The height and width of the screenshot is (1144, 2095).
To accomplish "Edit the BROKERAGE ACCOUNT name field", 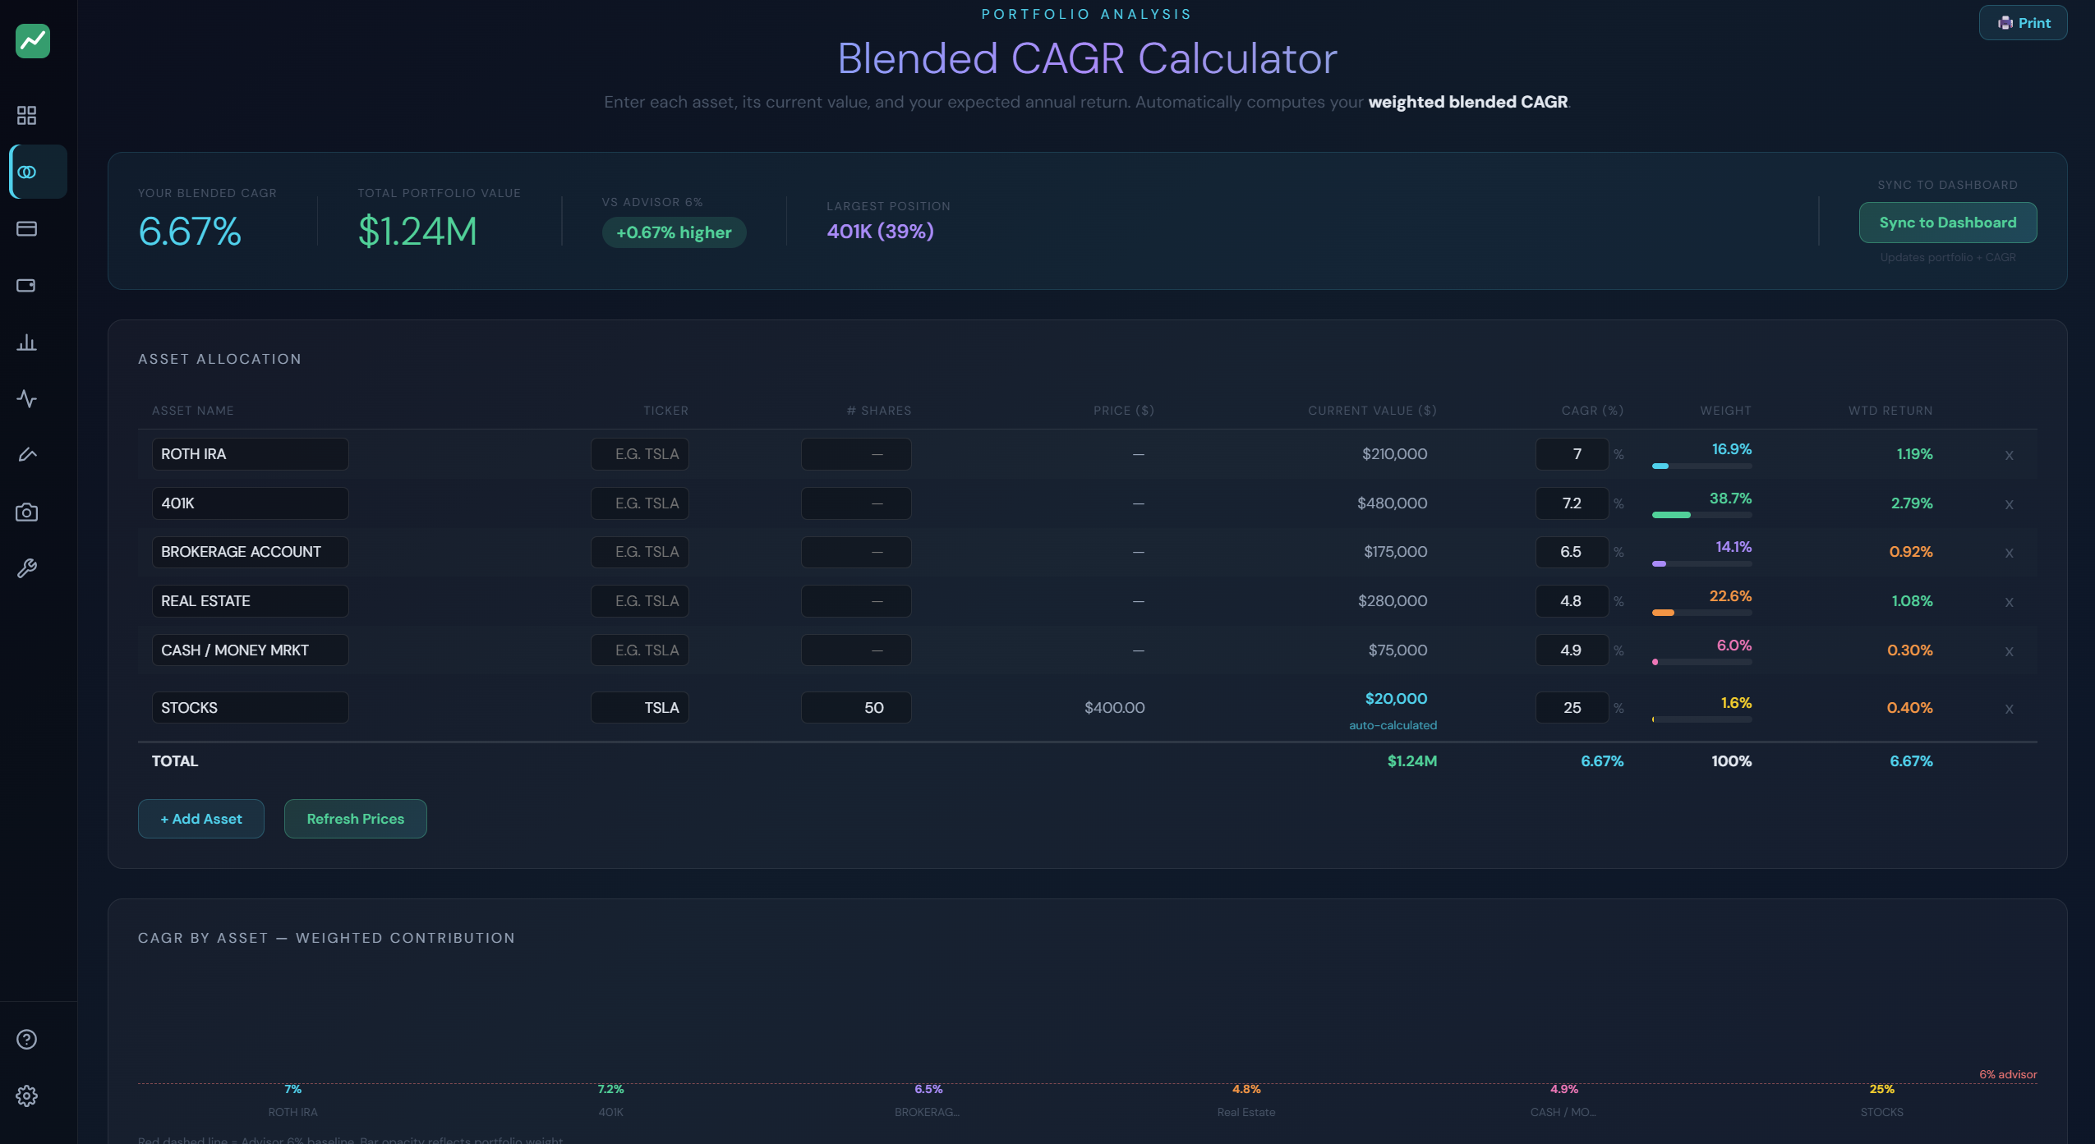I will (x=250, y=552).
